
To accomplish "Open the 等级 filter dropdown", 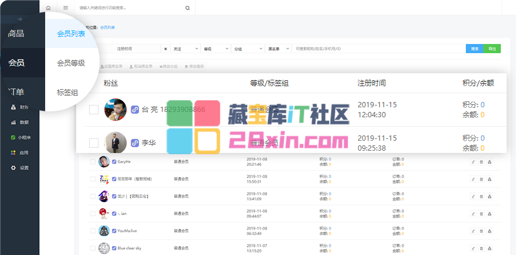I will coord(216,49).
